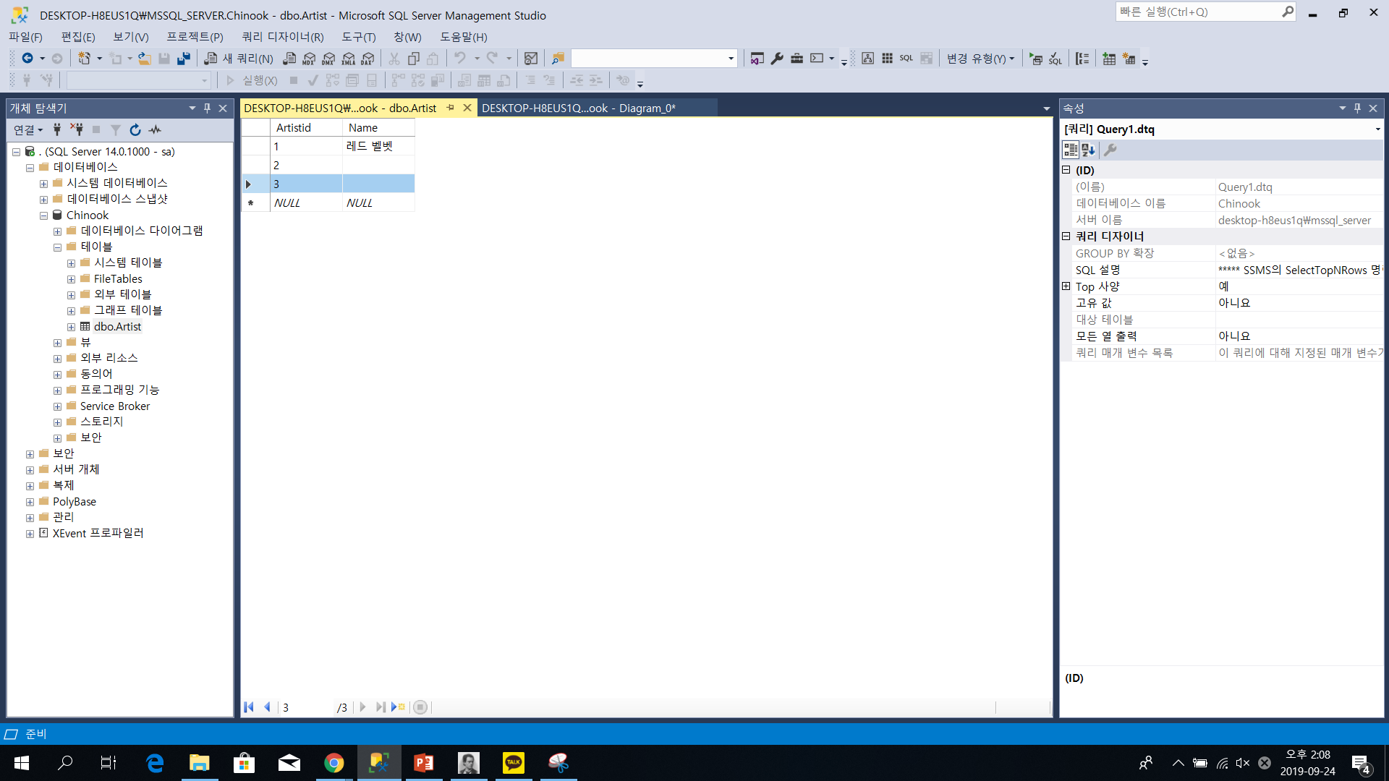Click the categorized view icon in Properties

pos(1070,150)
